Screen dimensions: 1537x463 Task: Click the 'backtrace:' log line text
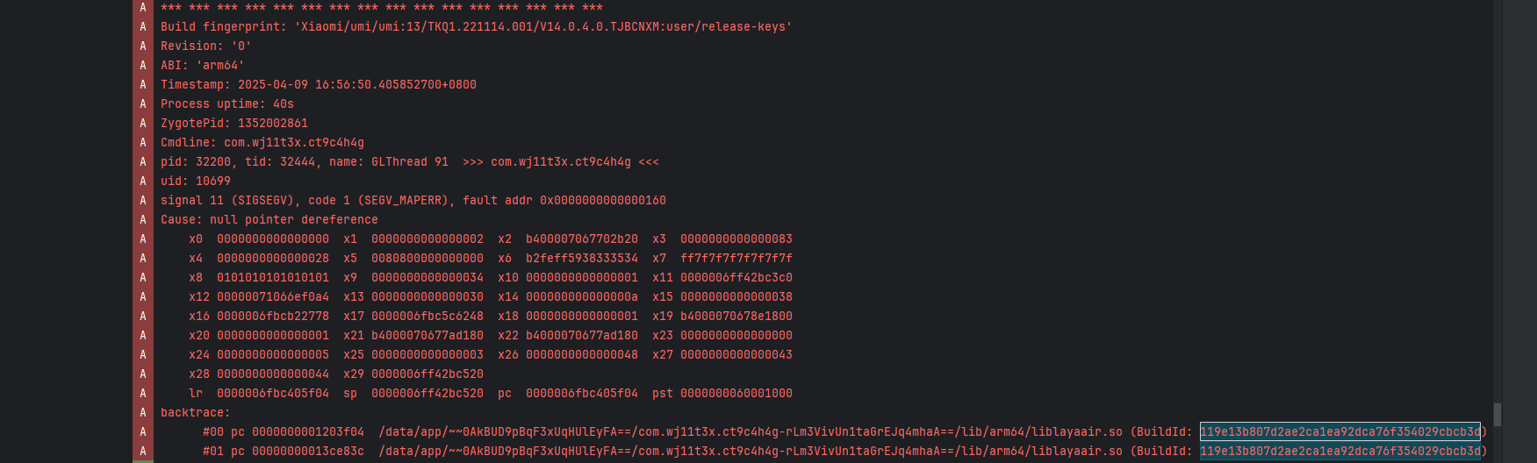click(x=195, y=412)
